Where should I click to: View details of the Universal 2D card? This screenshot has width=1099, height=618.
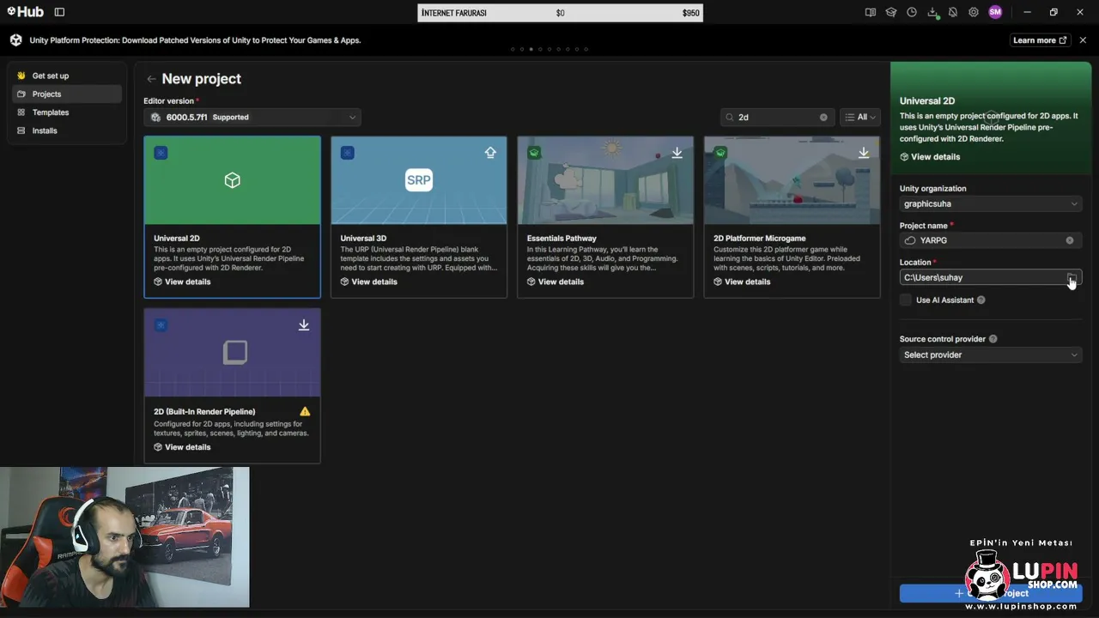click(x=182, y=282)
